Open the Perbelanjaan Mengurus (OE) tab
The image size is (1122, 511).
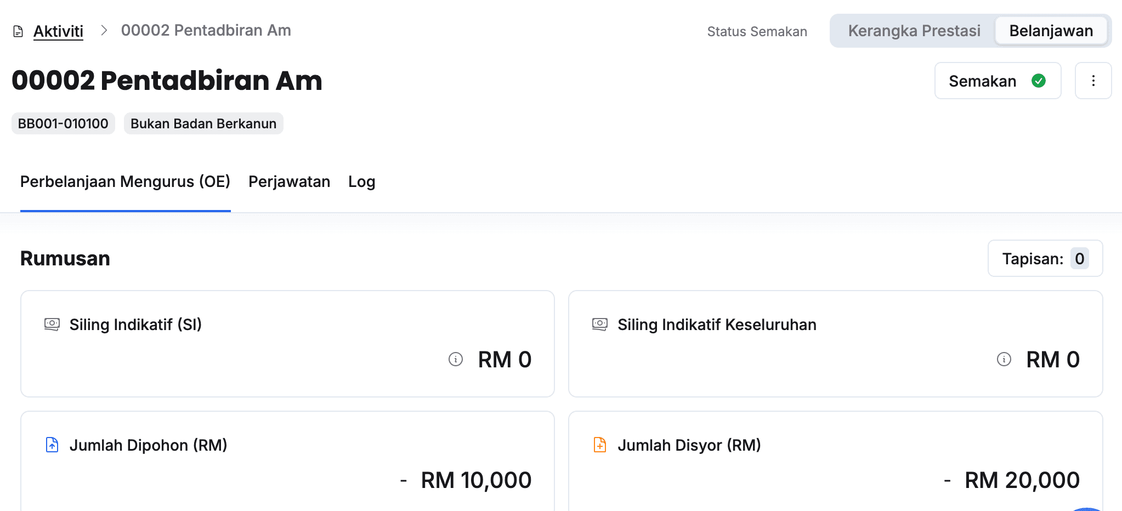coord(125,181)
